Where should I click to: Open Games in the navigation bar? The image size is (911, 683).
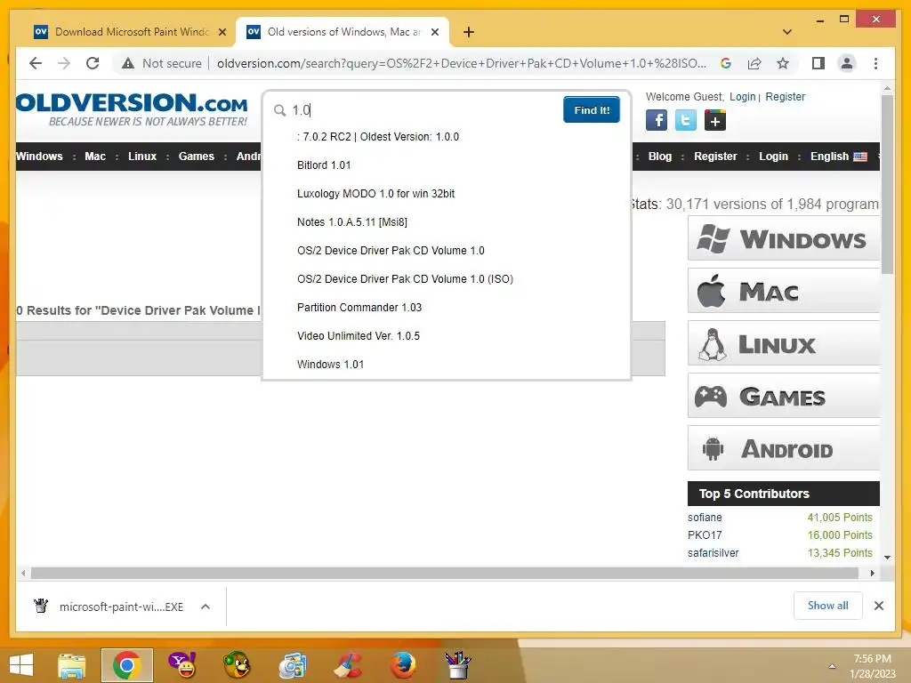click(197, 157)
